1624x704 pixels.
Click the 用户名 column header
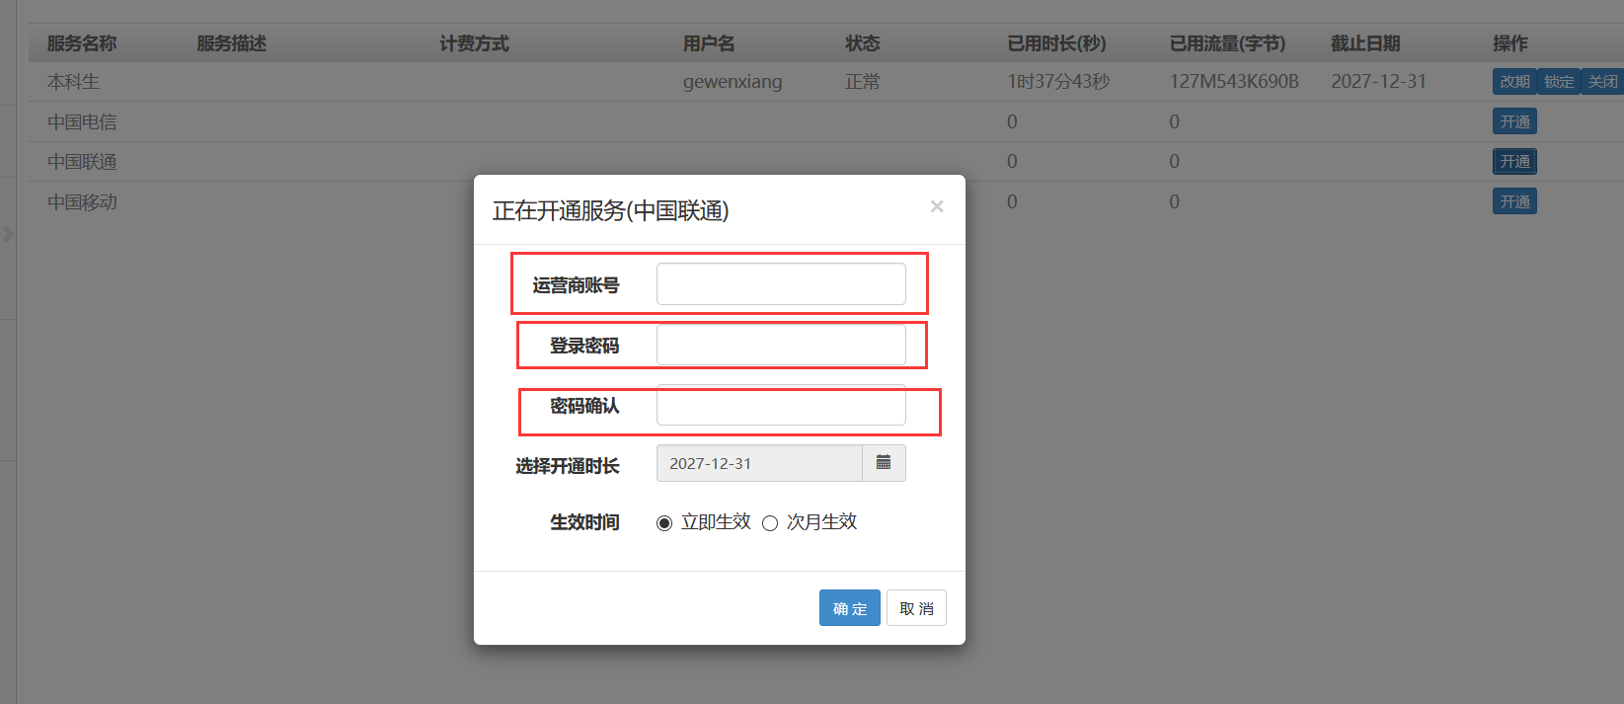(x=709, y=43)
